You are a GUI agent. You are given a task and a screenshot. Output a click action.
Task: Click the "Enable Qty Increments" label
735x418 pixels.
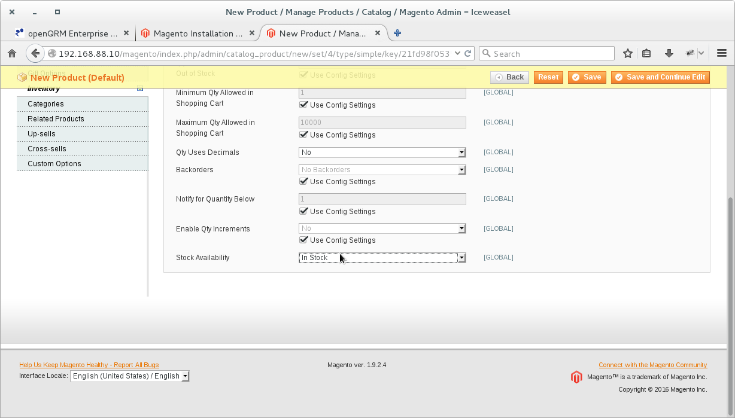pyautogui.click(x=213, y=229)
